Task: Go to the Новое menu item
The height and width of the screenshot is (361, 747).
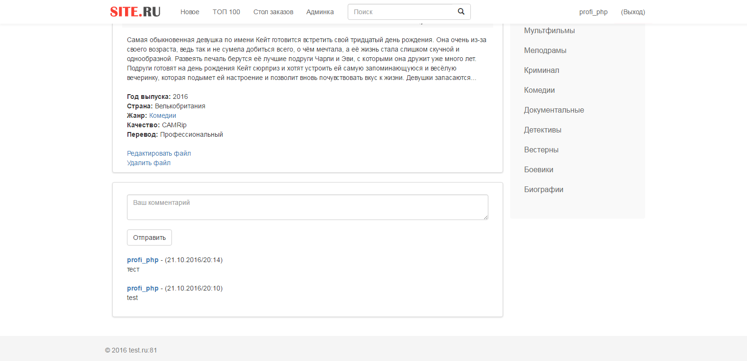Action: tap(190, 12)
